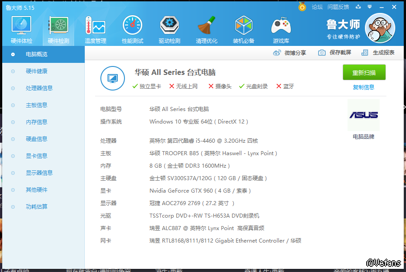Click 生成报表 to generate a report
Image resolution: width=406 pixels, height=272 pixels.
[378, 53]
